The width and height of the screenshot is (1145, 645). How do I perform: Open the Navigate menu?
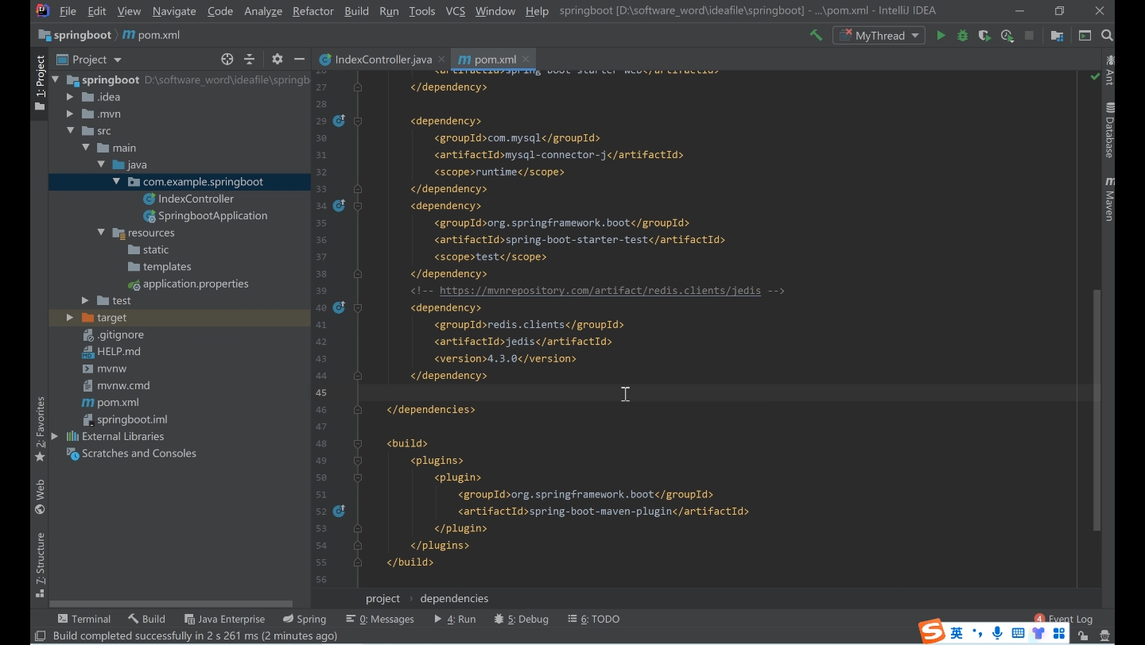tap(174, 11)
